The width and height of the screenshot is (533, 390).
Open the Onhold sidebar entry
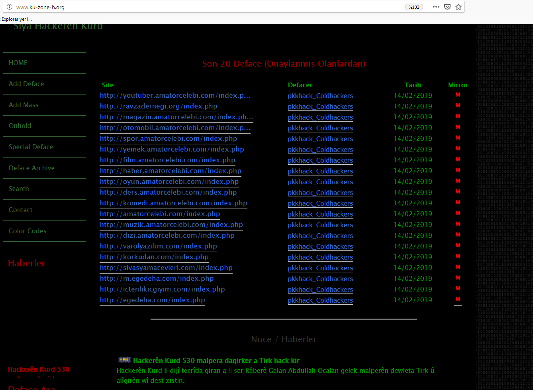pyautogui.click(x=20, y=126)
